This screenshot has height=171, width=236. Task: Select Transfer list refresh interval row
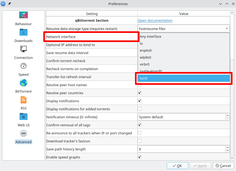[x=92, y=77]
